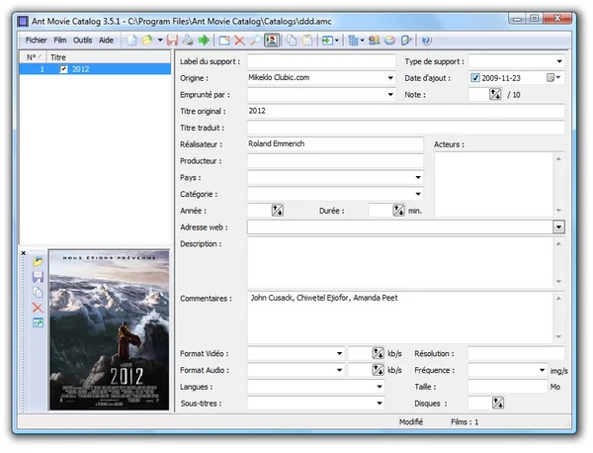Open the Fichier menu
This screenshot has width=593, height=453.
[x=36, y=41]
